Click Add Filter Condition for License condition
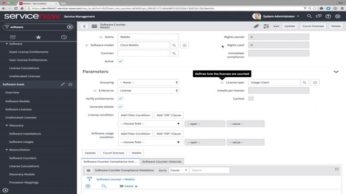Viewport: 346px width, 194px height. pyautogui.click(x=135, y=115)
